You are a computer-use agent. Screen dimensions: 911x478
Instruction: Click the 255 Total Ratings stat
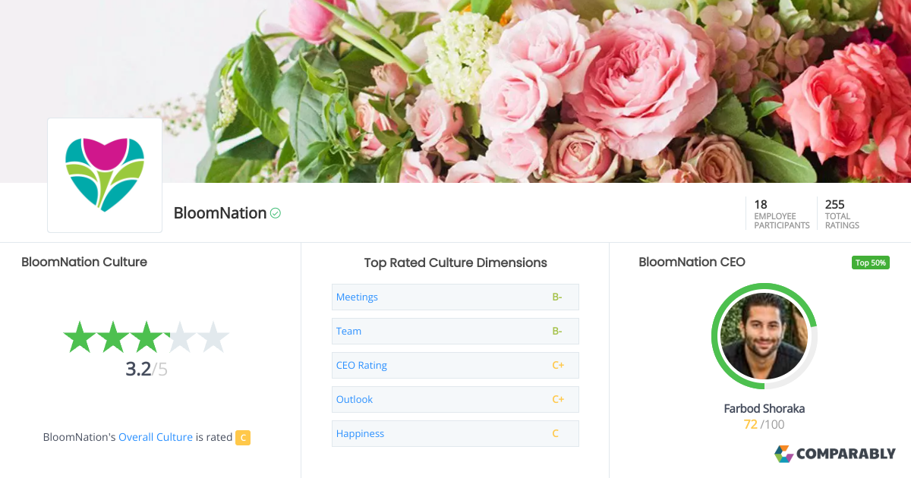(841, 213)
